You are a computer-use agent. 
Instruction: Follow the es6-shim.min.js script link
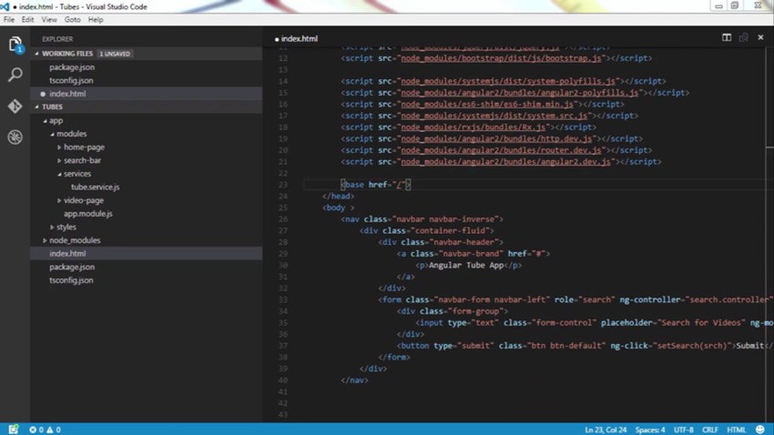(x=487, y=104)
